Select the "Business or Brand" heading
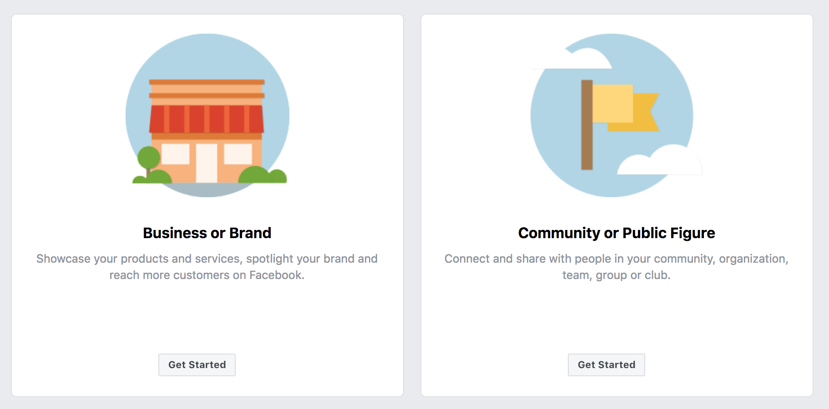829x409 pixels. pos(207,233)
